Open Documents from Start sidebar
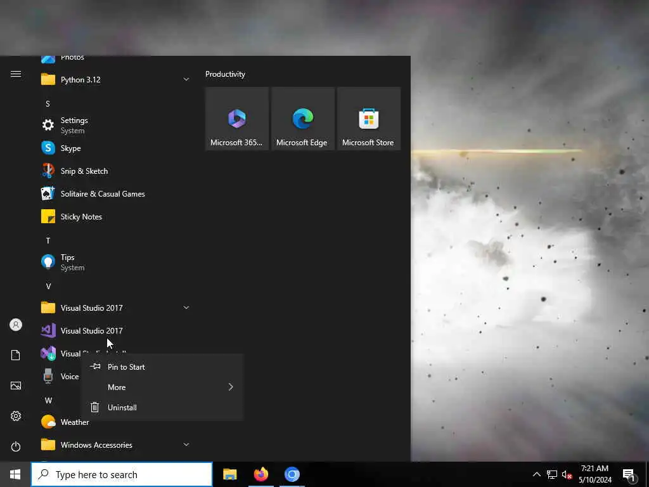This screenshot has width=649, height=487. (16, 355)
